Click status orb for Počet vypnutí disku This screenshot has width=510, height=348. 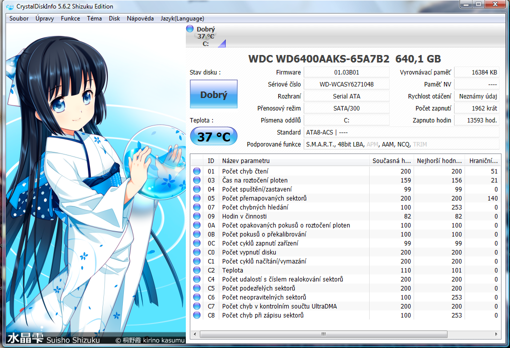(x=197, y=252)
